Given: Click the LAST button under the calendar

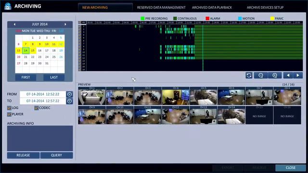Looking at the screenshot, I should (54, 77).
